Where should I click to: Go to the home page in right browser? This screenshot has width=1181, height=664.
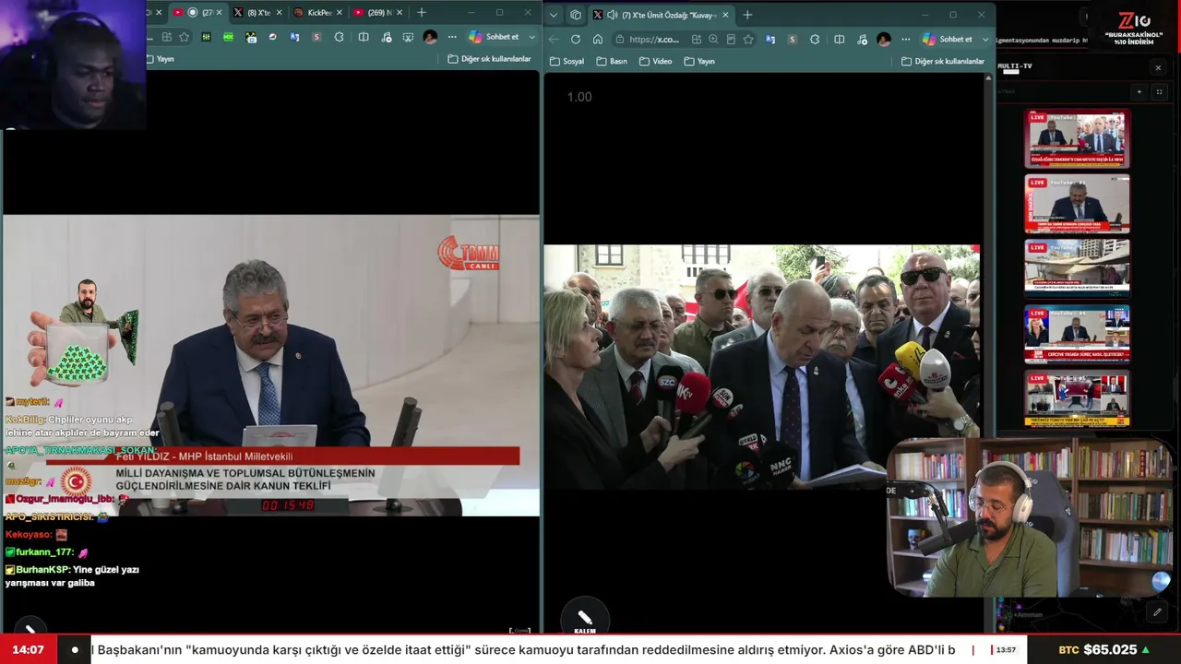[598, 40]
